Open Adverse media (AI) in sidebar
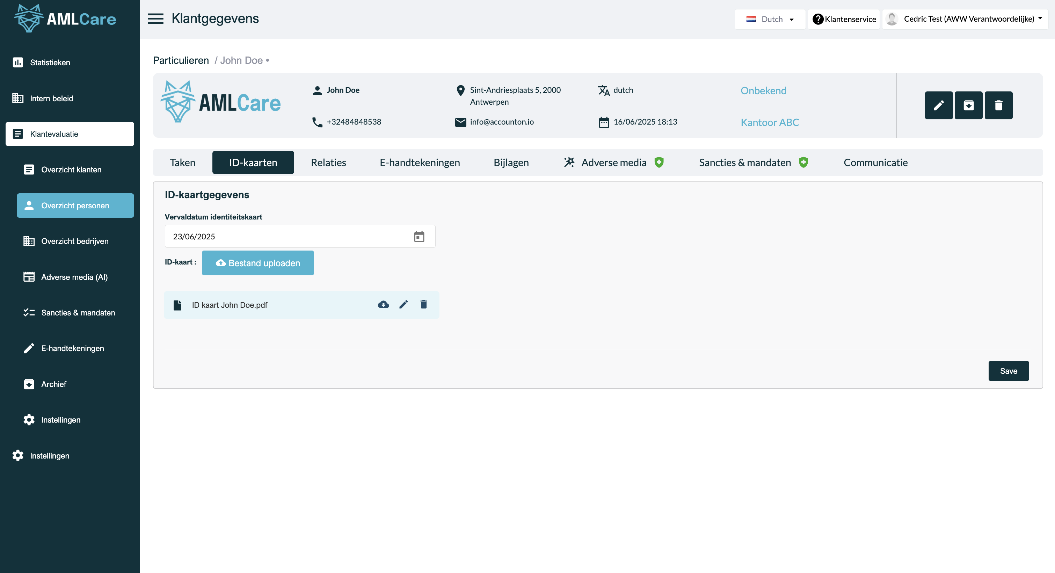The width and height of the screenshot is (1055, 573). pos(75,277)
